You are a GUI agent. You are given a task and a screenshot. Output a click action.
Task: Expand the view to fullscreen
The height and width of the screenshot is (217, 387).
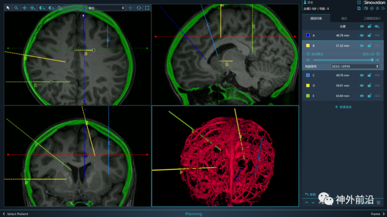click(x=147, y=8)
